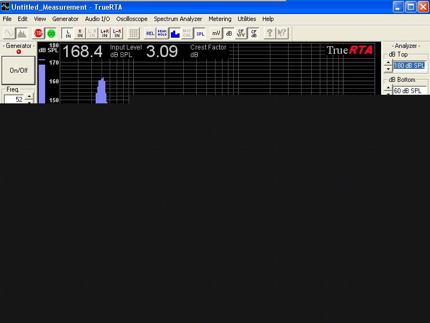The width and height of the screenshot is (430, 323).
Task: Click the generator On/Off button
Action: click(19, 71)
